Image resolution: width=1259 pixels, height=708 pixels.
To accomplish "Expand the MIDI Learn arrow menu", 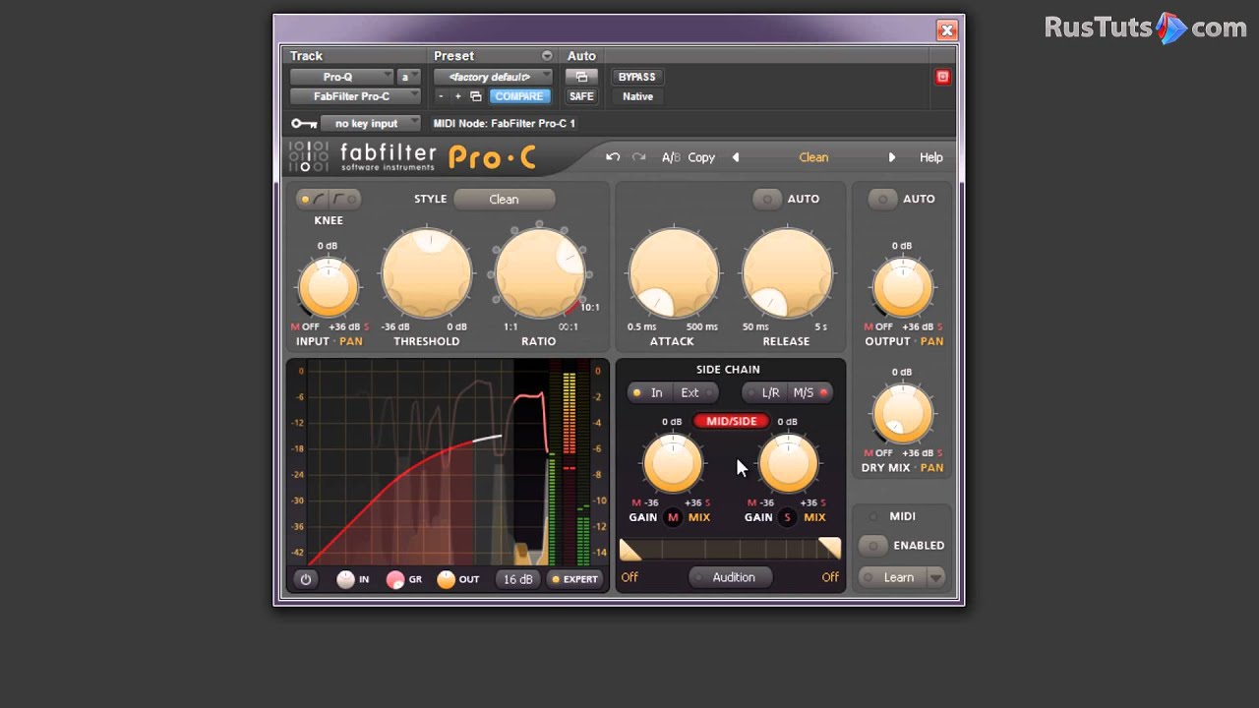I will tap(935, 578).
